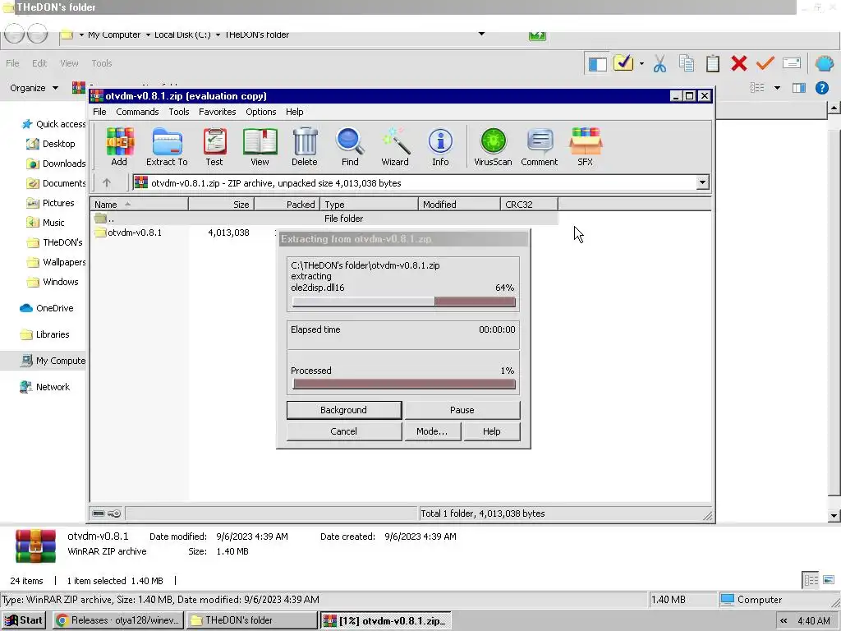Run the Test archive tool
The image size is (841, 631).
[214, 146]
